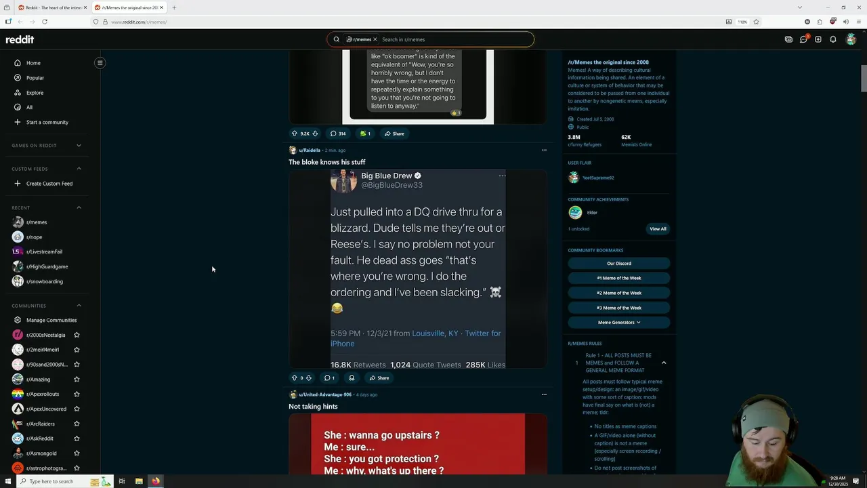The width and height of the screenshot is (867, 488).
Task: Share the 9.2K post
Action: point(394,134)
